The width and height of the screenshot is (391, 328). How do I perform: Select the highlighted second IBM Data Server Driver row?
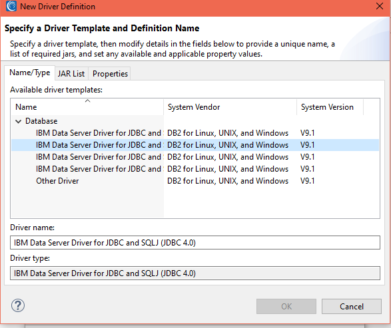(x=195, y=145)
